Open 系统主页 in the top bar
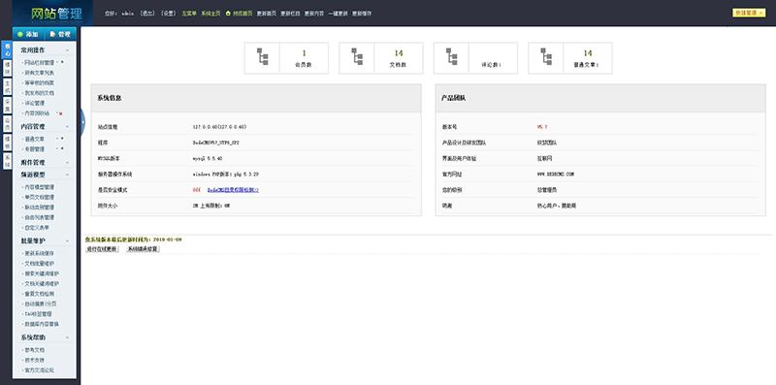 (210, 14)
